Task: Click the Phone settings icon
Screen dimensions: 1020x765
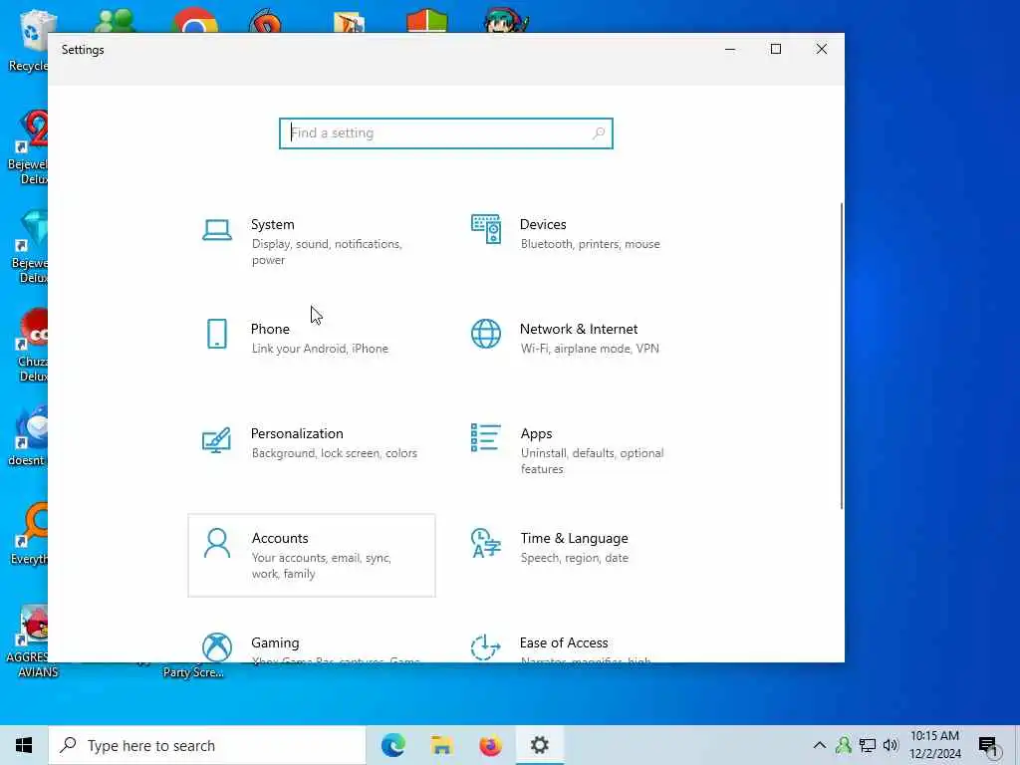Action: 216,334
